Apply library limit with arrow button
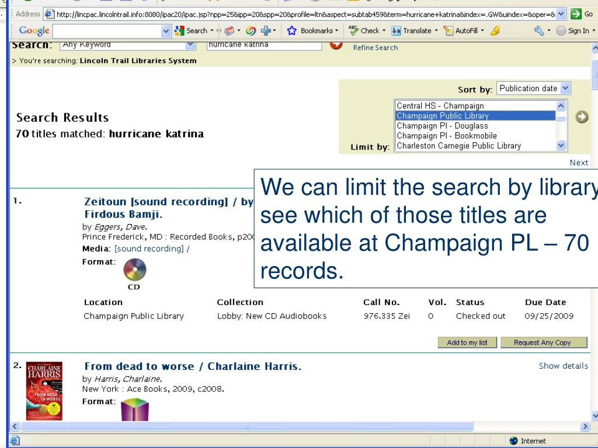 (582, 117)
